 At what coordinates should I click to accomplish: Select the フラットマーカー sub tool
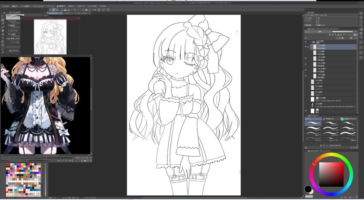331,139
